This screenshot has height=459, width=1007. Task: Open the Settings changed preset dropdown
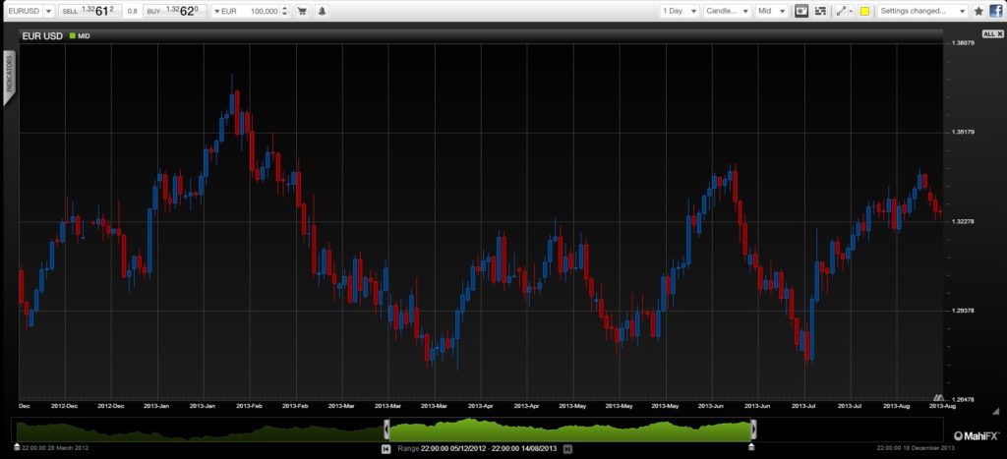pos(922,11)
